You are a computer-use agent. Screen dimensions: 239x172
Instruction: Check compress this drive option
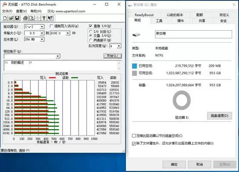[134, 136]
